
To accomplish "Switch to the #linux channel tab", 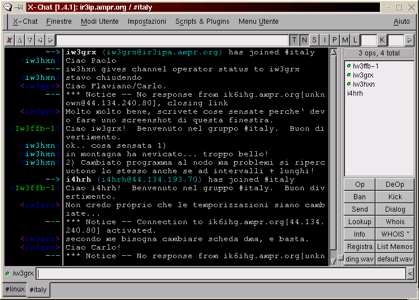I will tap(15, 289).
